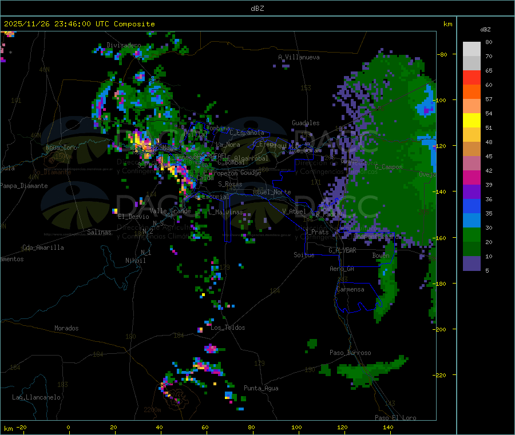Image resolution: width=515 pixels, height=435 pixels.
Task: Click the 'G_ALVEAR' map label
Action: [342, 250]
